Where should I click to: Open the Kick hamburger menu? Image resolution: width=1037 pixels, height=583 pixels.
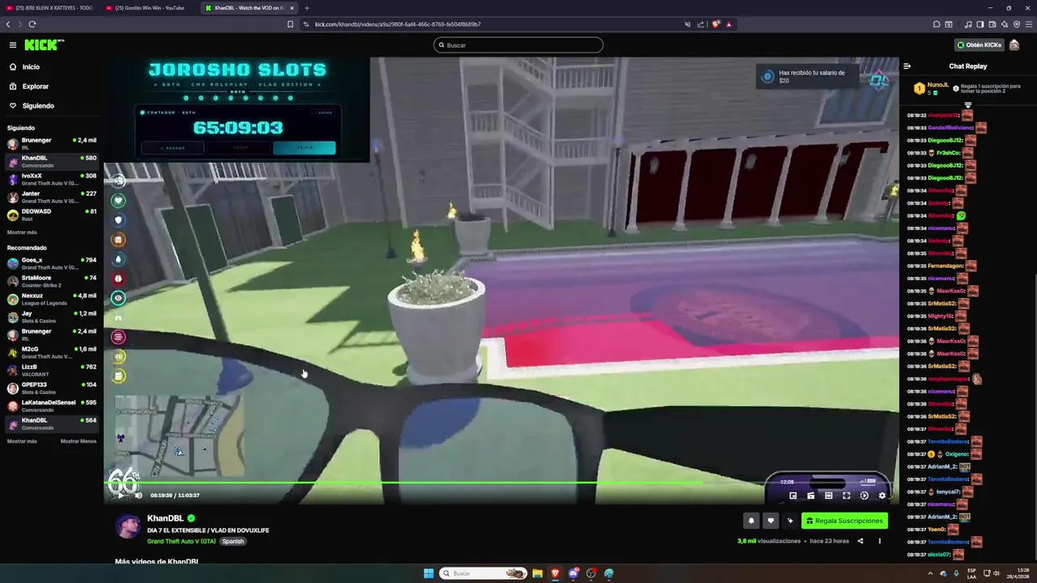[x=13, y=45]
